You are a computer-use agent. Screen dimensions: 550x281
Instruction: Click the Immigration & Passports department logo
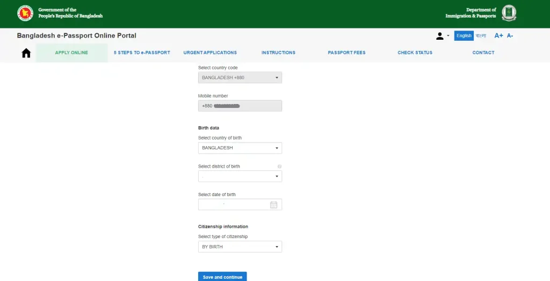tap(509, 13)
